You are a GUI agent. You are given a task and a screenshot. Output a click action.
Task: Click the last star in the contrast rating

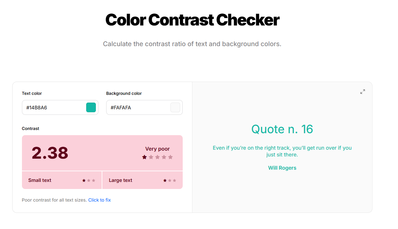coord(171,157)
